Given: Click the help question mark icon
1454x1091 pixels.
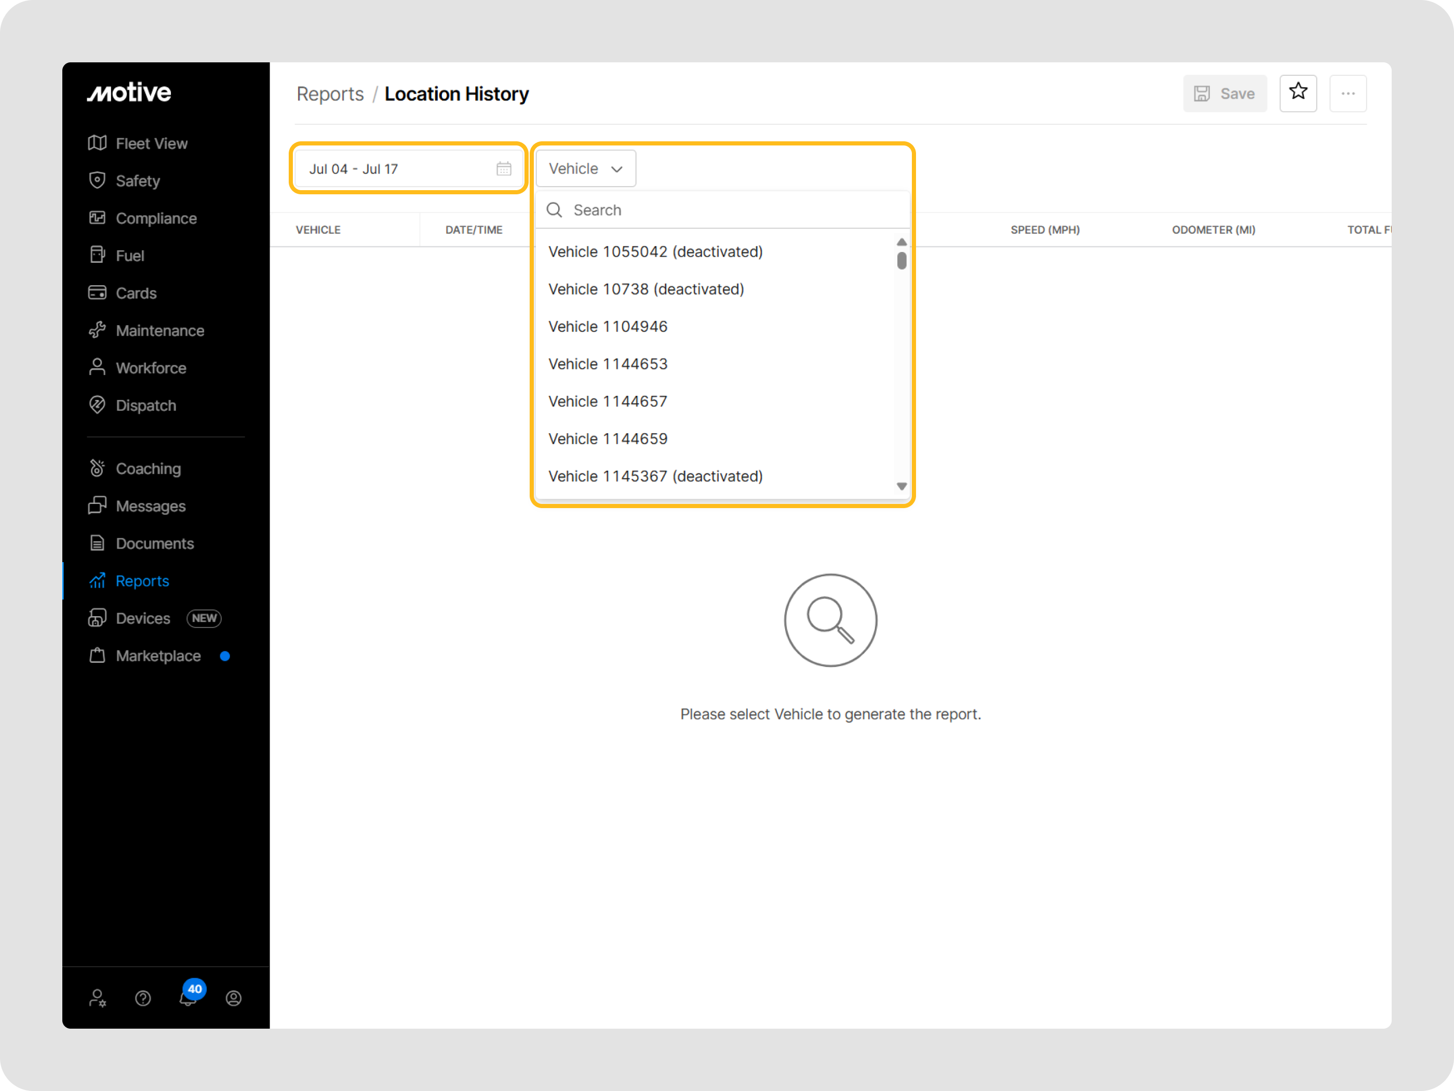Looking at the screenshot, I should [x=143, y=999].
